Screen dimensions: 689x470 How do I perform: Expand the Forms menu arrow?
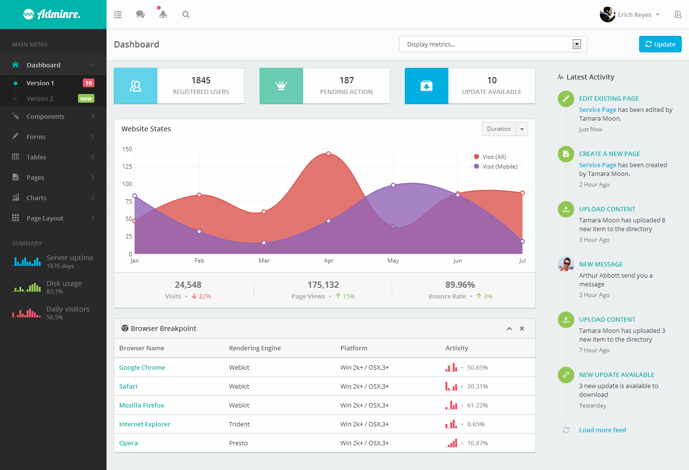tap(92, 137)
